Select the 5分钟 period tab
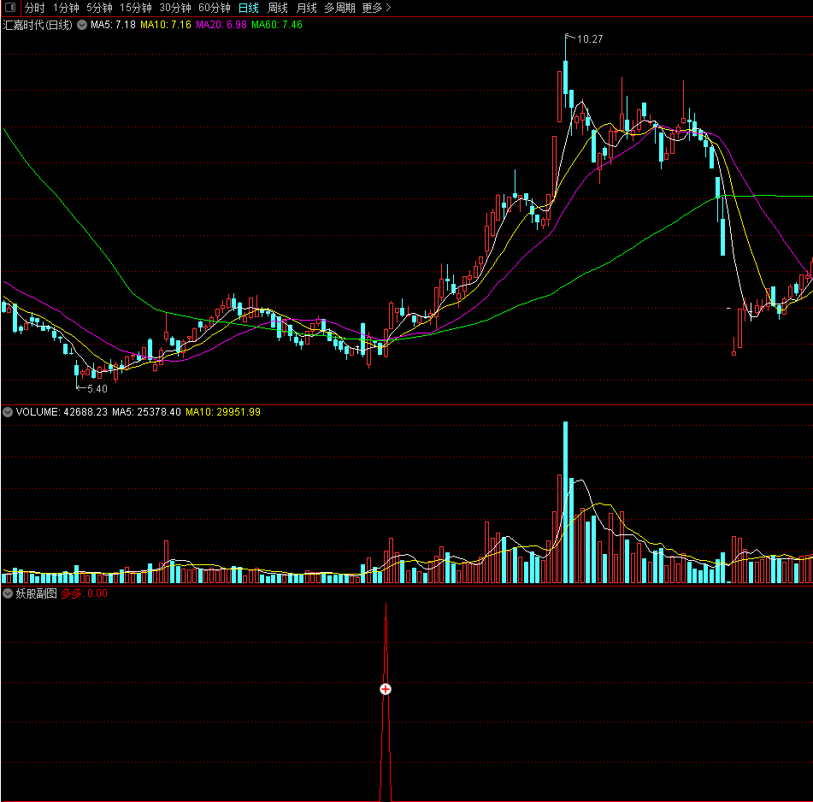The height and width of the screenshot is (802, 813). pyautogui.click(x=99, y=8)
